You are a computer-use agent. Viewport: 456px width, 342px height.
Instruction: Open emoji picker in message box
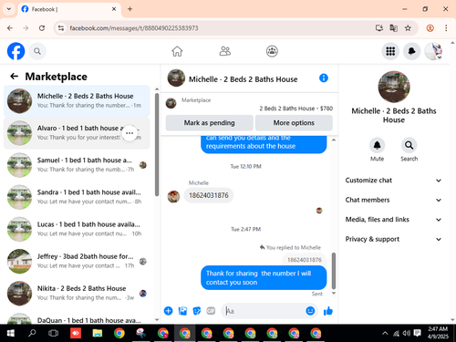coord(310,311)
